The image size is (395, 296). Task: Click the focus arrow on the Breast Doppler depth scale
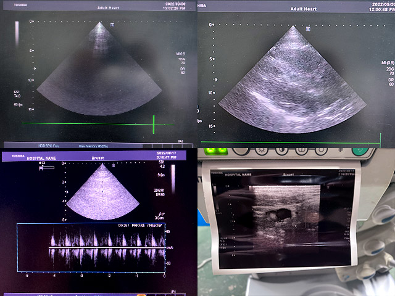pyautogui.click(x=67, y=192)
